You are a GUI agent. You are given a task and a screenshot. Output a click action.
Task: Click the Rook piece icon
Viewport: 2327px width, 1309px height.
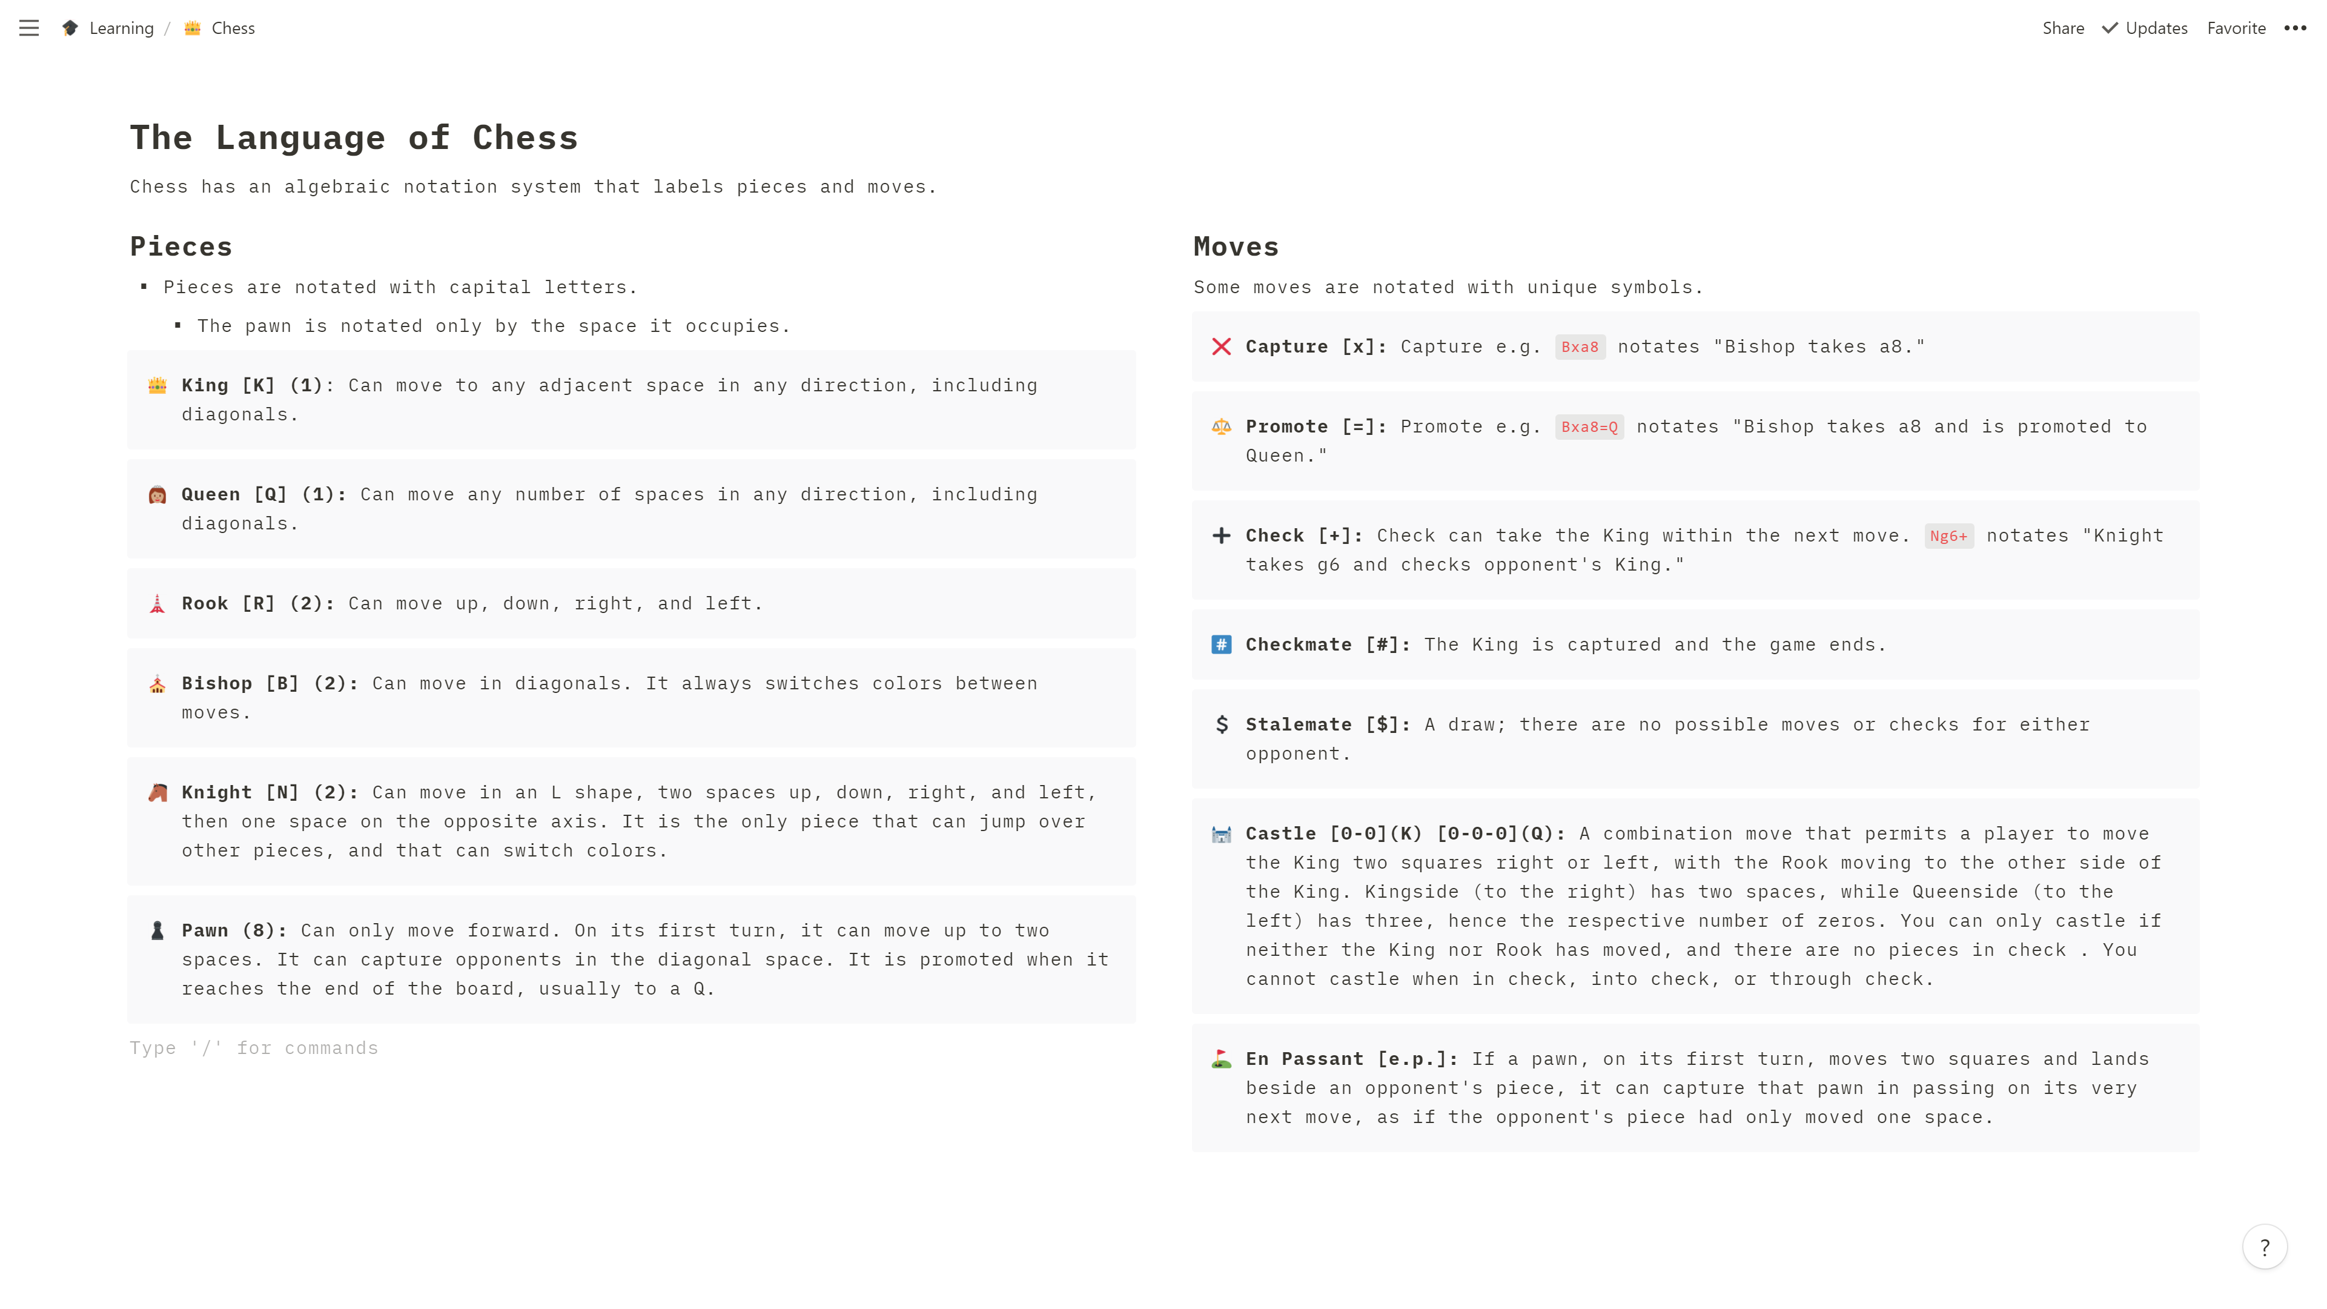pos(157,603)
